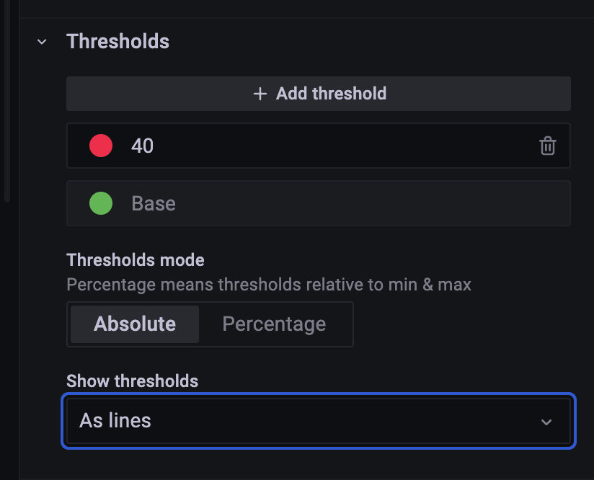Click the chevron in As lines dropdown
The width and height of the screenshot is (594, 480).
click(x=546, y=422)
